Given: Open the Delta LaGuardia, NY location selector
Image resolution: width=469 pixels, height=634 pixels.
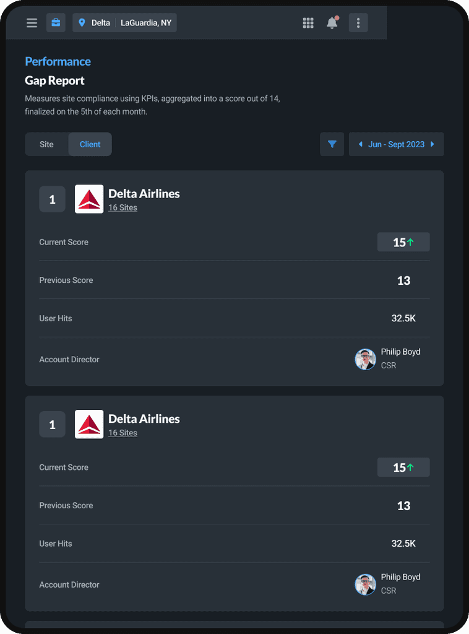Looking at the screenshot, I should tap(124, 23).
